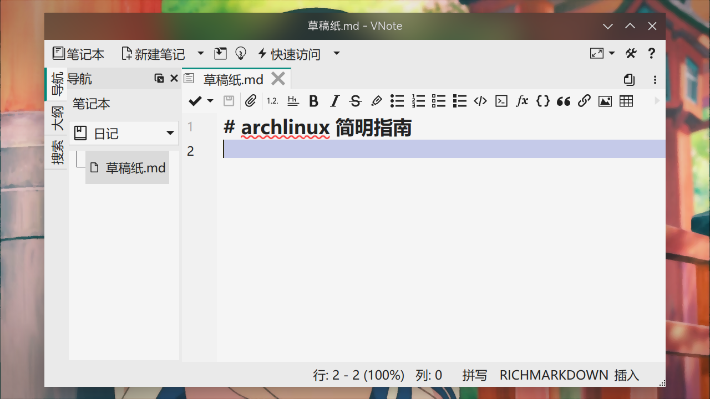Switch to the 搜索 sidebar tab
Viewport: 710px width, 399px height.
57,152
